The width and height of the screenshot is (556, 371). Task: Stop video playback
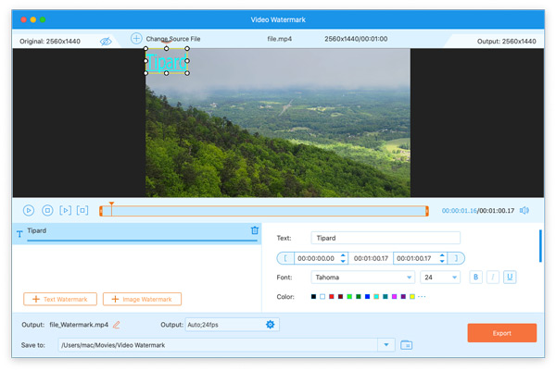(x=47, y=211)
